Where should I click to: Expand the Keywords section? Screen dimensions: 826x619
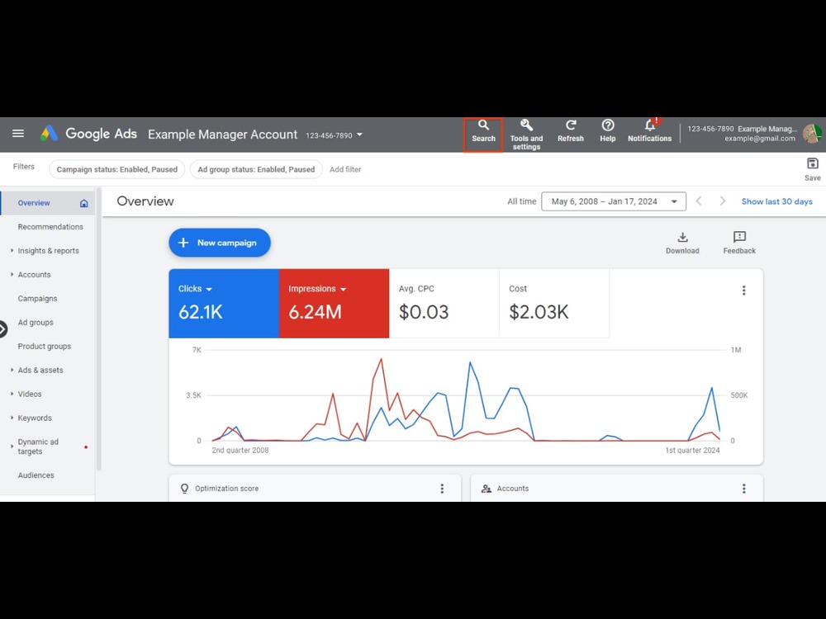point(12,418)
